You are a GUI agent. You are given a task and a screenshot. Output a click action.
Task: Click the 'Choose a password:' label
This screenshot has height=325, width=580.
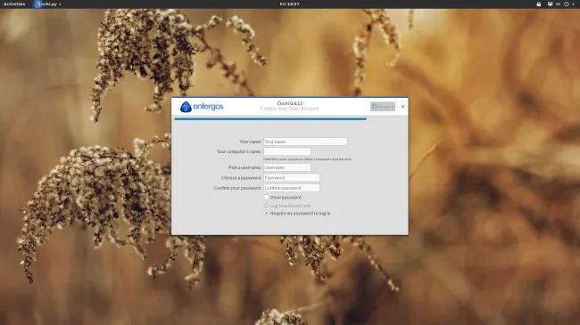241,178
